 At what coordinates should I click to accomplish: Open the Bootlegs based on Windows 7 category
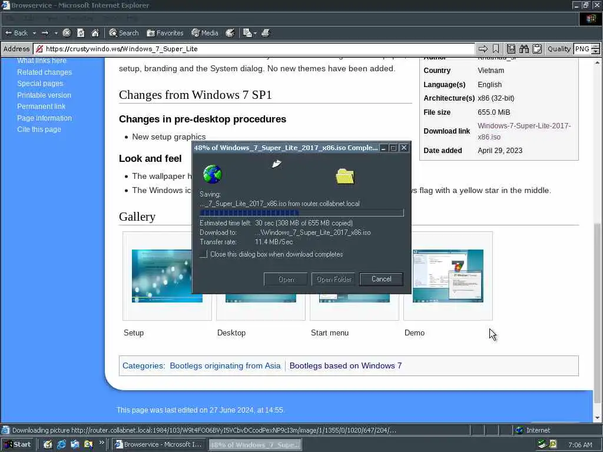coord(345,365)
